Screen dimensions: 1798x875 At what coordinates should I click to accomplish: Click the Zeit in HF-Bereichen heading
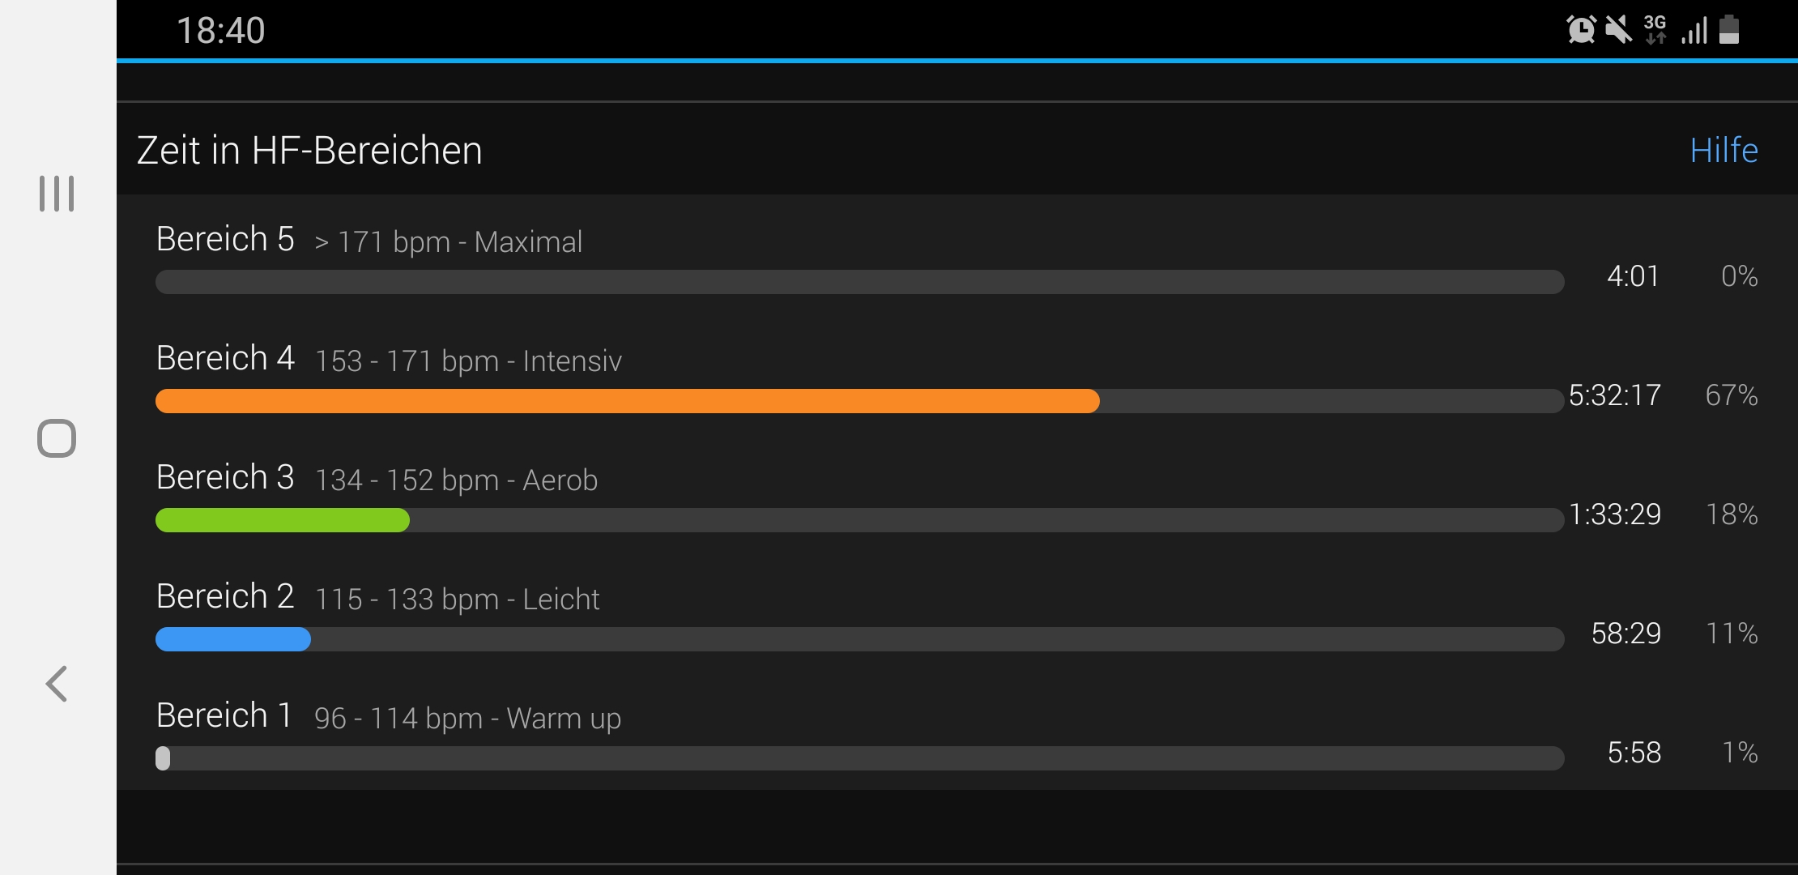click(x=309, y=151)
